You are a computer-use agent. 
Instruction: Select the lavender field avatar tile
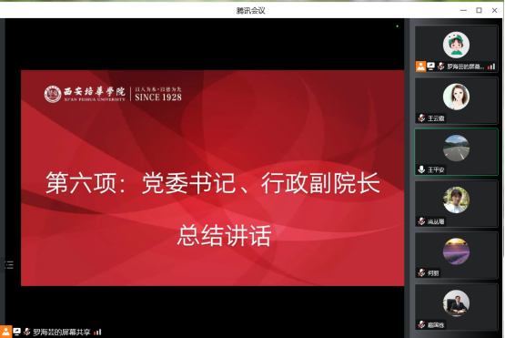point(456,251)
